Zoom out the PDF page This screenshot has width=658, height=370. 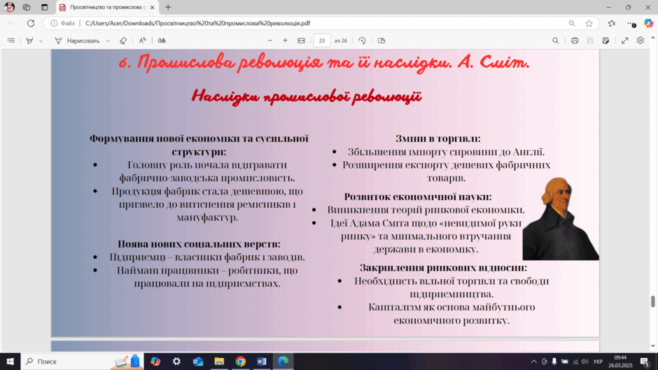269,41
